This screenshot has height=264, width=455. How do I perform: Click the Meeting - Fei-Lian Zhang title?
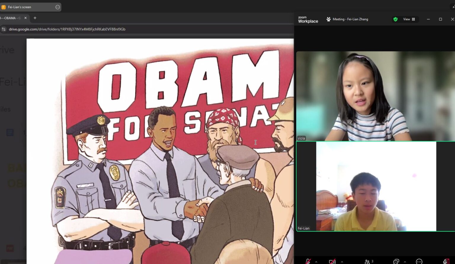[350, 19]
